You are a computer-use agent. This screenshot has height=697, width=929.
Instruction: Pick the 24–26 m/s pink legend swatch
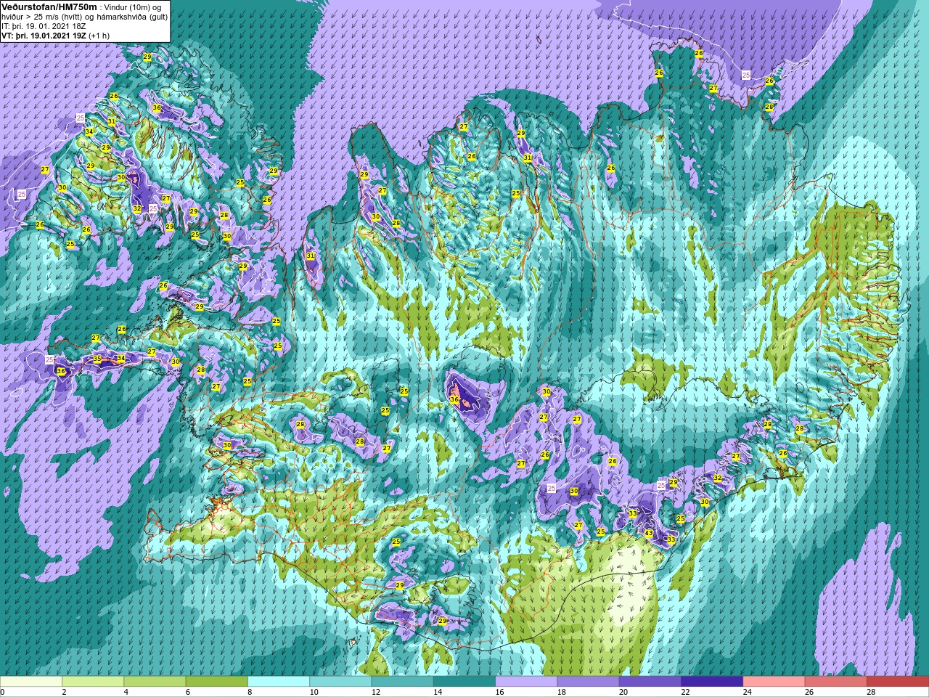tap(774, 682)
